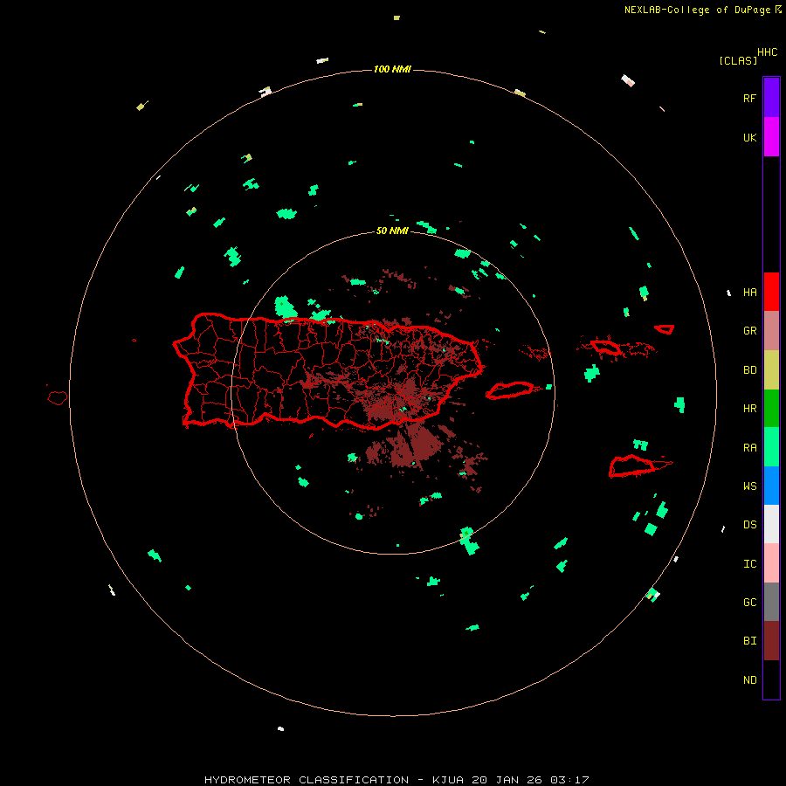786x786 pixels.
Task: Click the GC gray legend swatch
Action: pyautogui.click(x=771, y=602)
